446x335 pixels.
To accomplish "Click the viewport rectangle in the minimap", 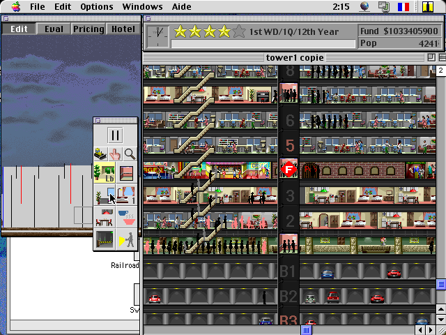I will click(x=84, y=216).
